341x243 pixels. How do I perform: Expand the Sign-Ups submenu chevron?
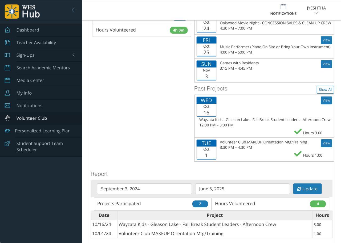74,55
